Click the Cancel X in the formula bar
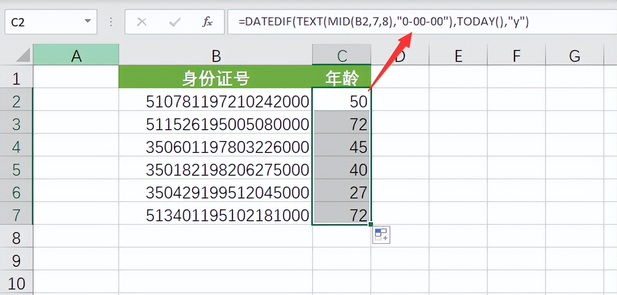This screenshot has width=617, height=295. point(142,22)
